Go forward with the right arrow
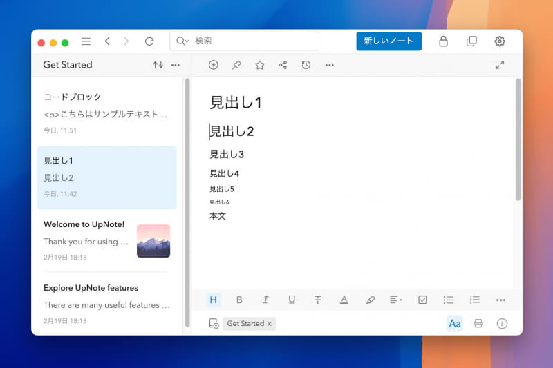 (126, 41)
